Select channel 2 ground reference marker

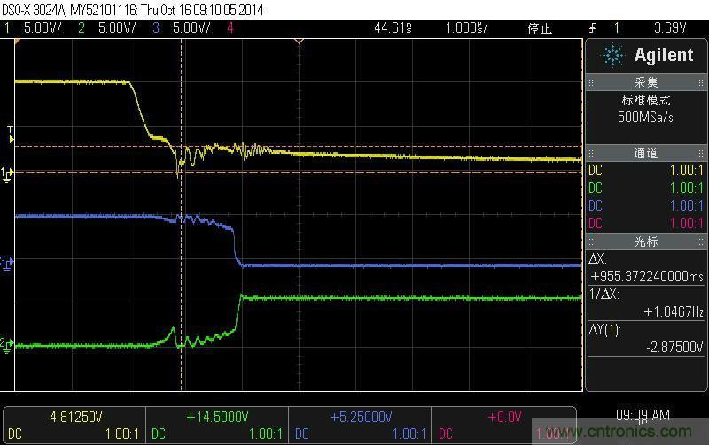tap(6, 344)
